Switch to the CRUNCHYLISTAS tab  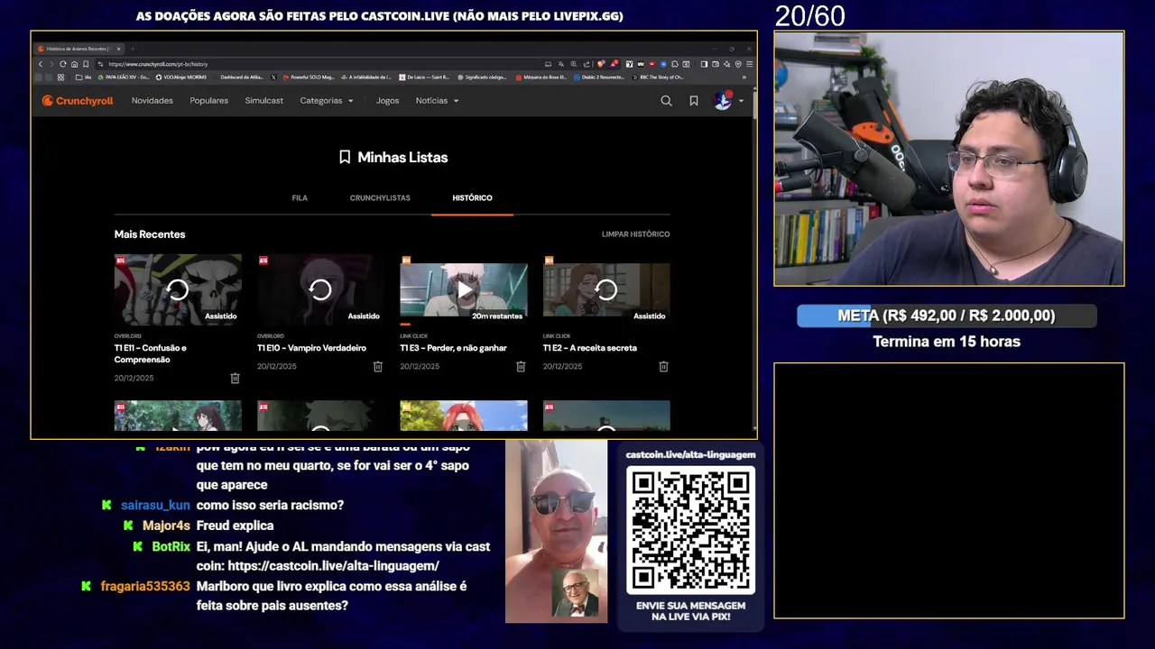380,198
